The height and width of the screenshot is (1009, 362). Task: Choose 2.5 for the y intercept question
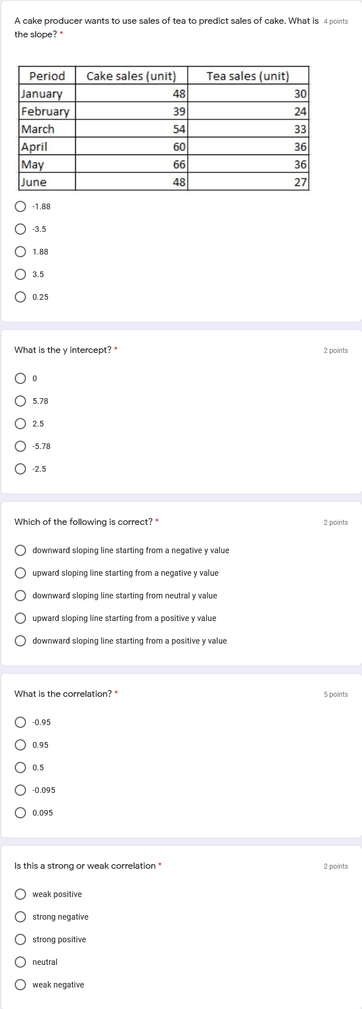(20, 424)
